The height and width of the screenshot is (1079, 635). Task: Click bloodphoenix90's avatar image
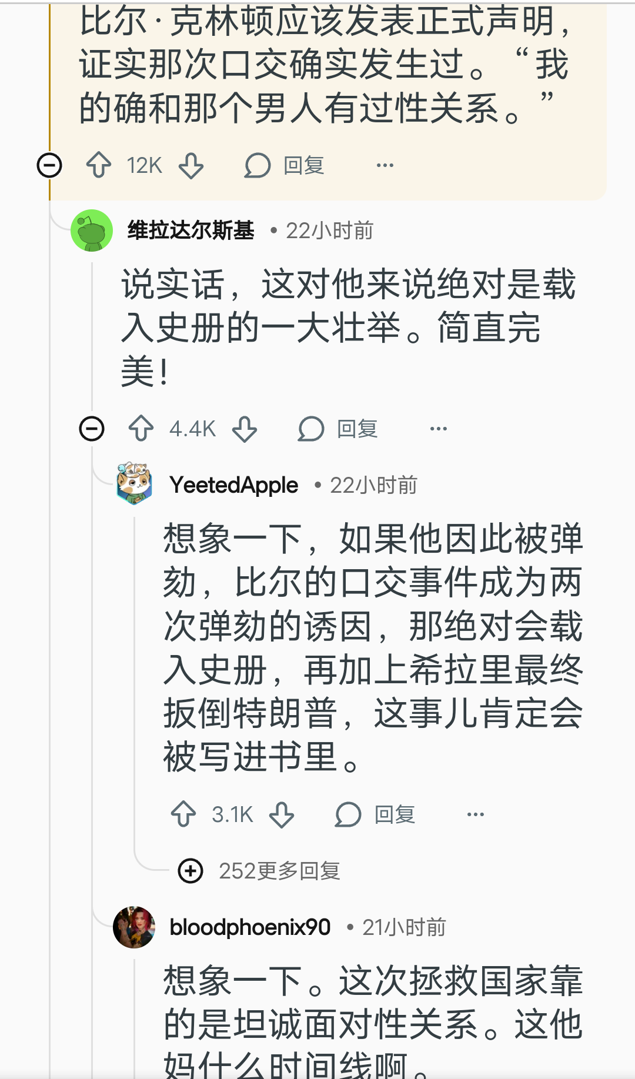tap(134, 927)
